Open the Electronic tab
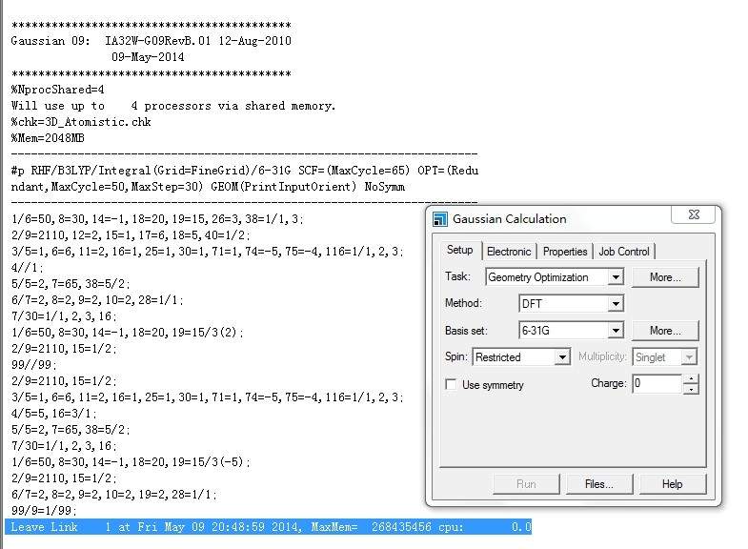 coord(509,252)
